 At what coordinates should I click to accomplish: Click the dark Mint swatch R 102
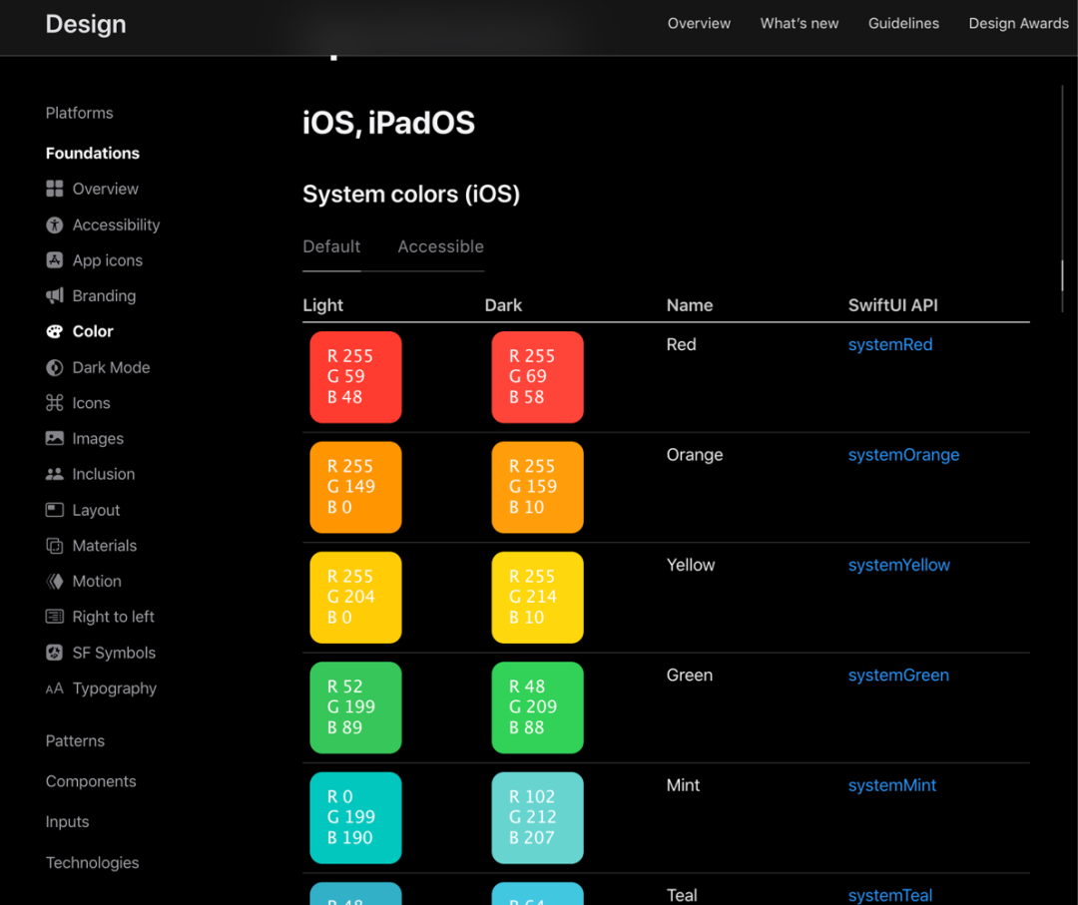point(538,818)
